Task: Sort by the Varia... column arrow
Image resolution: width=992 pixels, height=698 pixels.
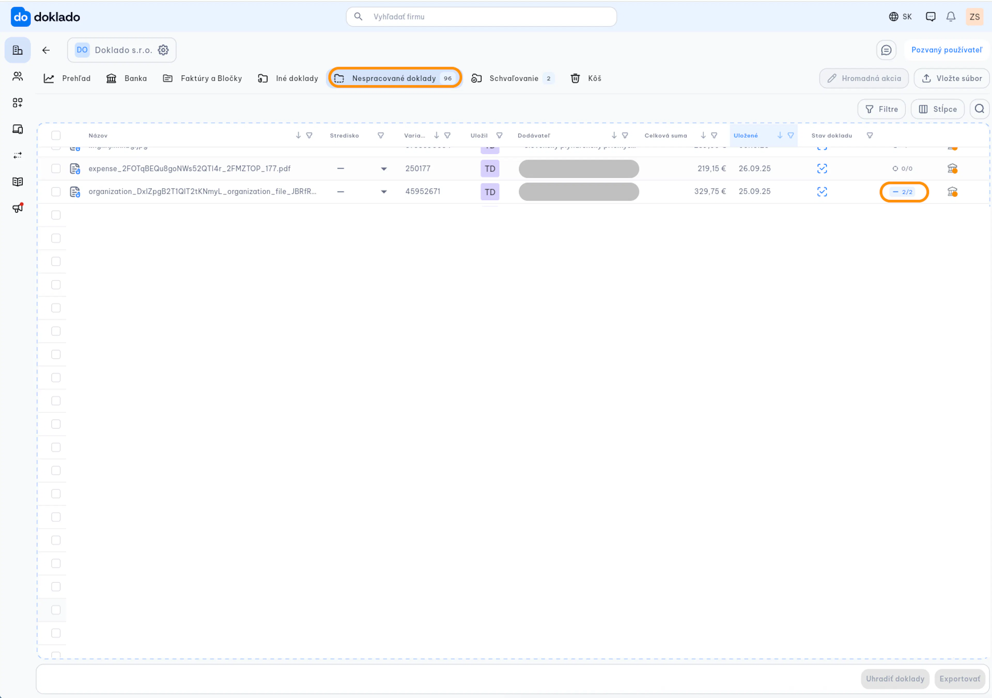Action: pos(436,136)
